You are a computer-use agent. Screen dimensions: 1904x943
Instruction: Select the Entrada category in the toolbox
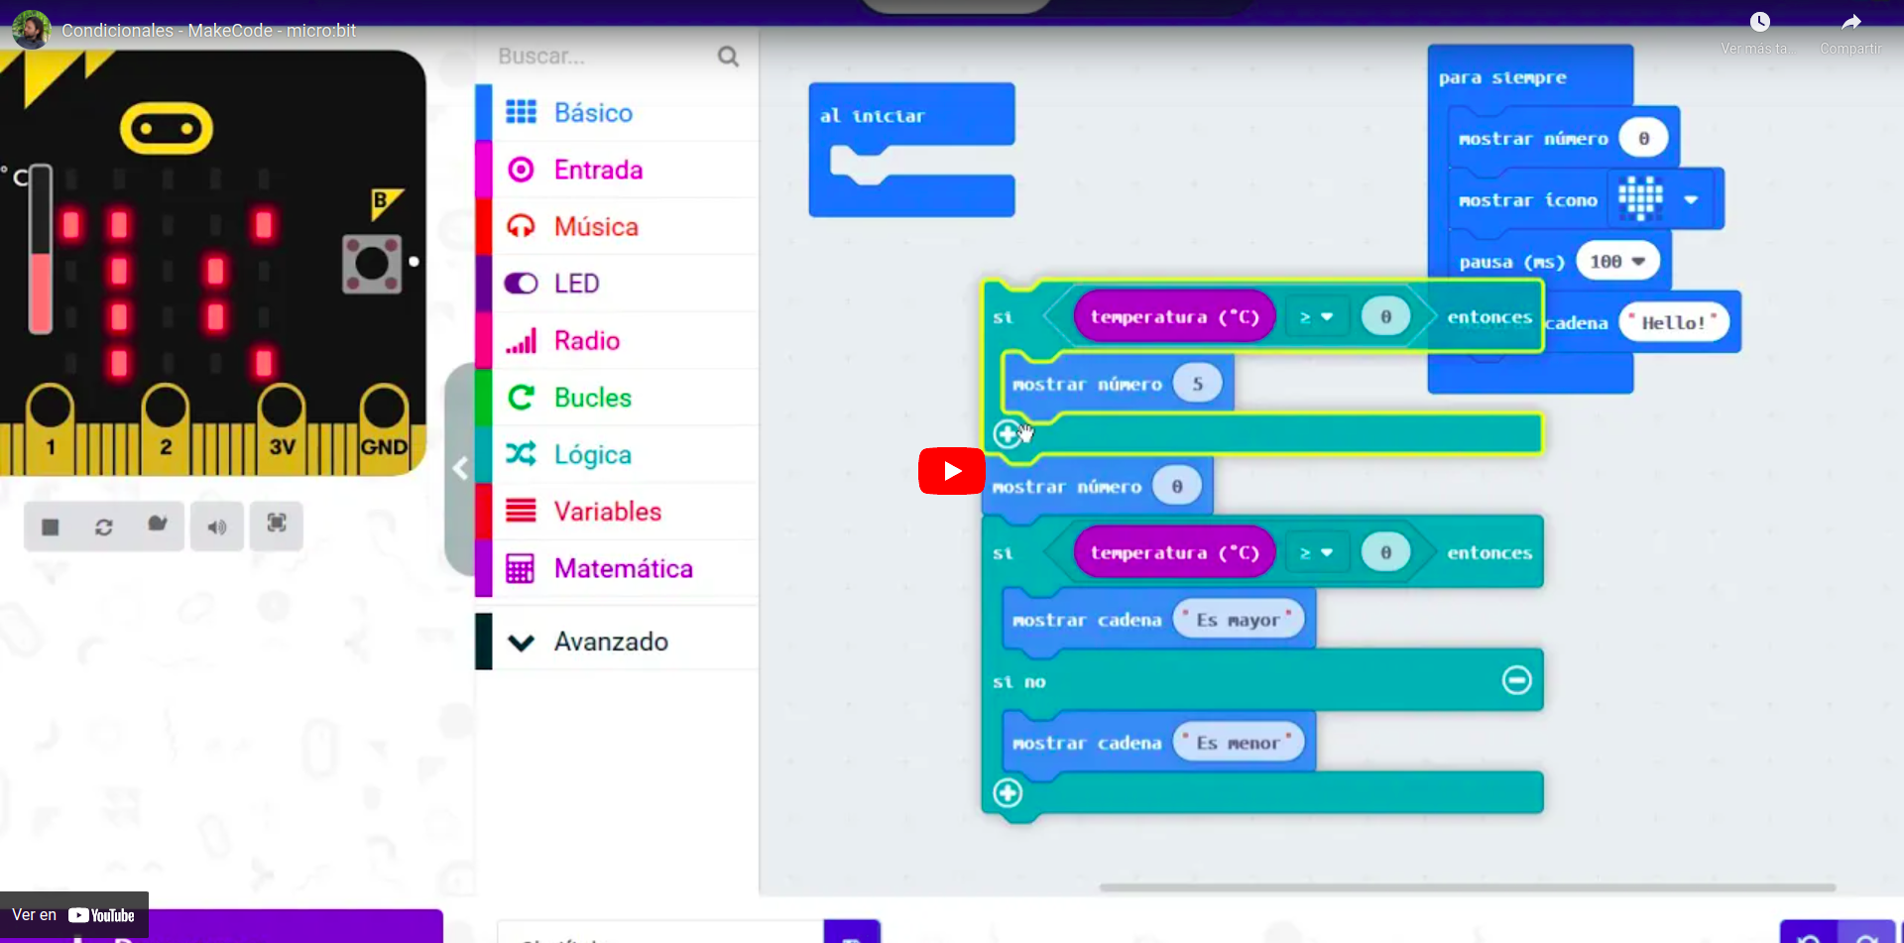pos(597,170)
